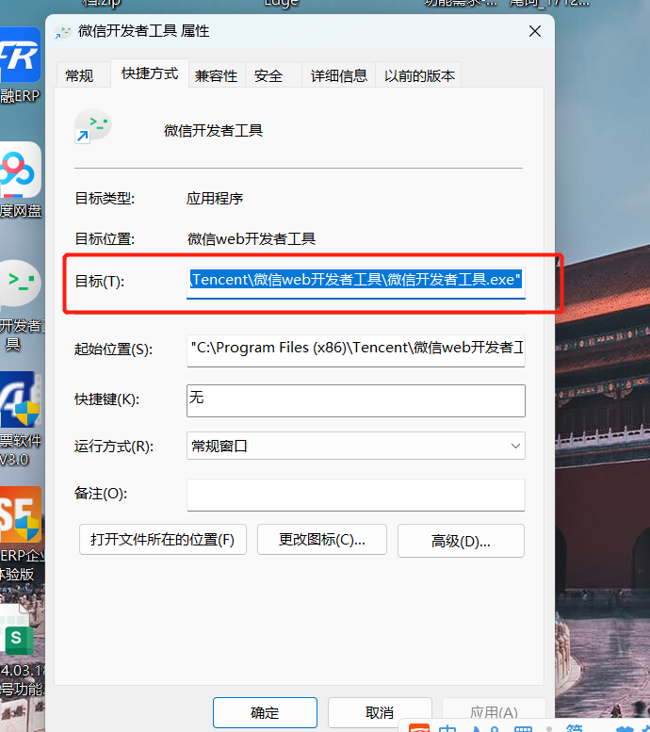Switch to the 详细信息 tab

point(339,75)
